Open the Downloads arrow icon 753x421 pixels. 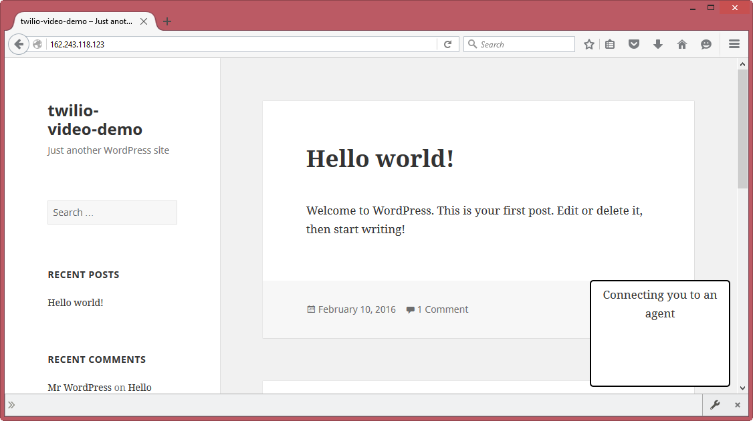tap(658, 44)
